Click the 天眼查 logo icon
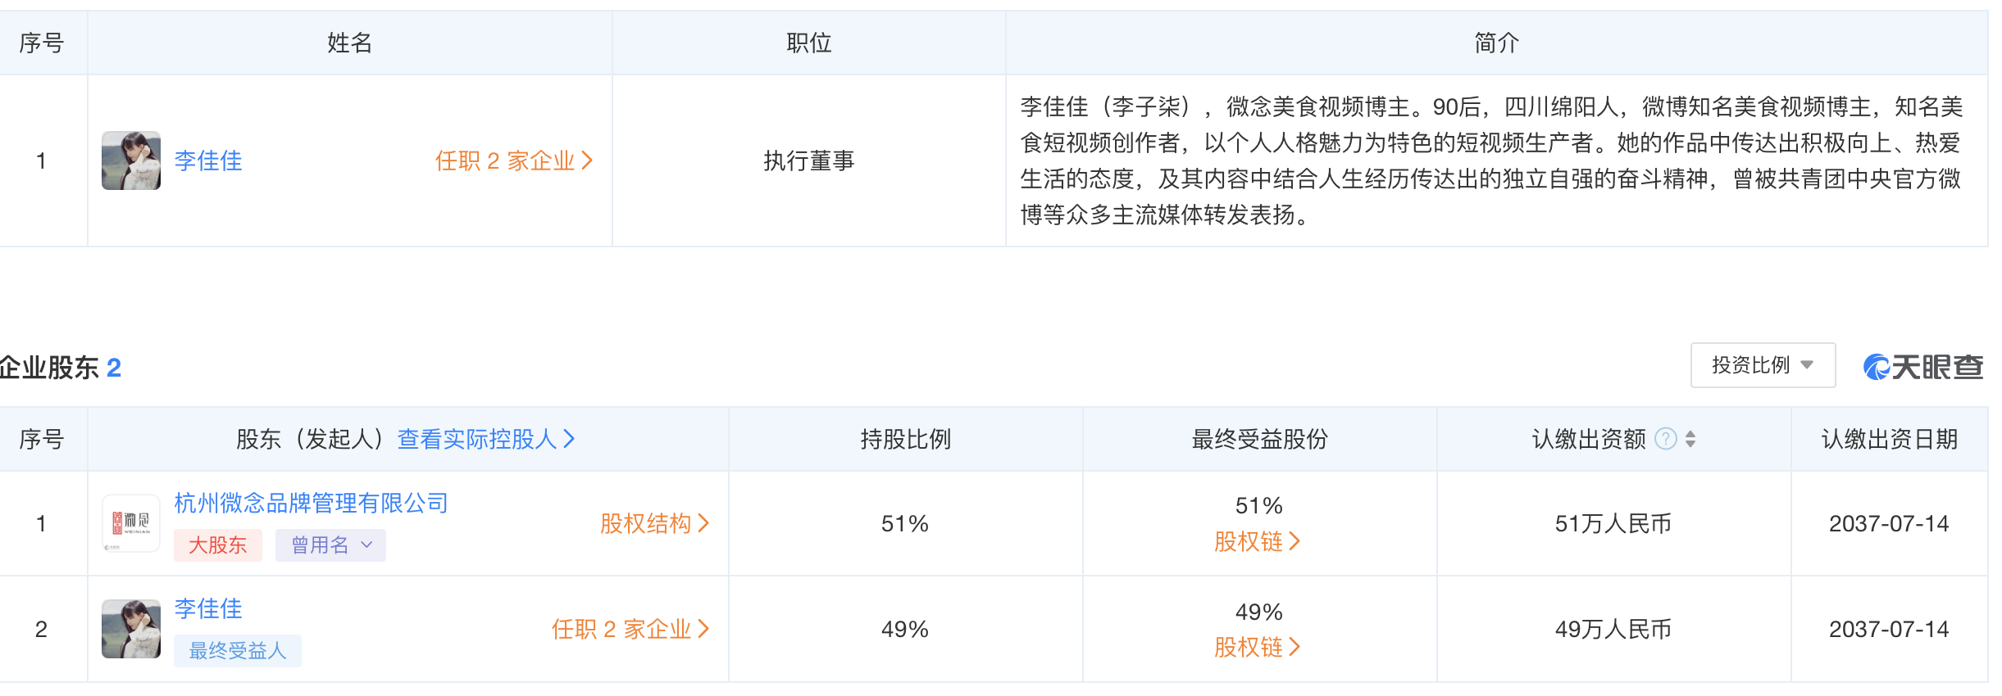Screen dimensions: 2002x696 (1877, 365)
